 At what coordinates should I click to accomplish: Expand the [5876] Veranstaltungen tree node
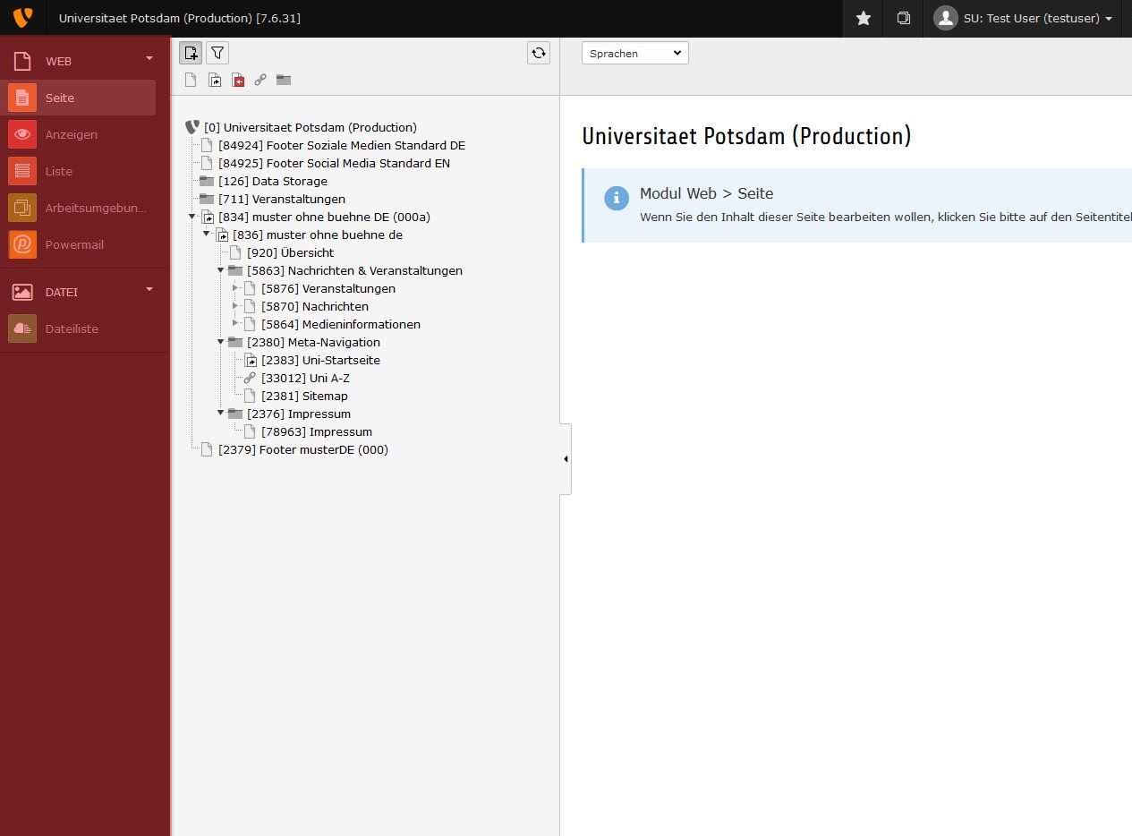[x=235, y=288]
